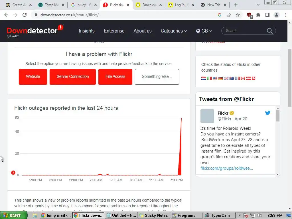This screenshot has height=219, width=292.
Task: Open Sticky Notes from the taskbar
Action: [x=154, y=215]
